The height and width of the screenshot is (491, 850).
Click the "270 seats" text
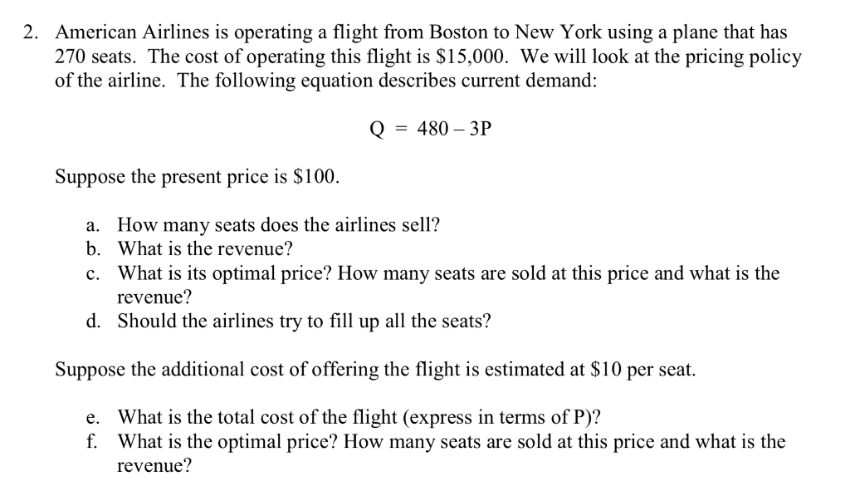point(96,57)
